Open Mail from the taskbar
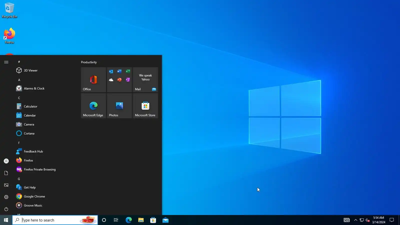This screenshot has width=400, height=225. coord(165,220)
